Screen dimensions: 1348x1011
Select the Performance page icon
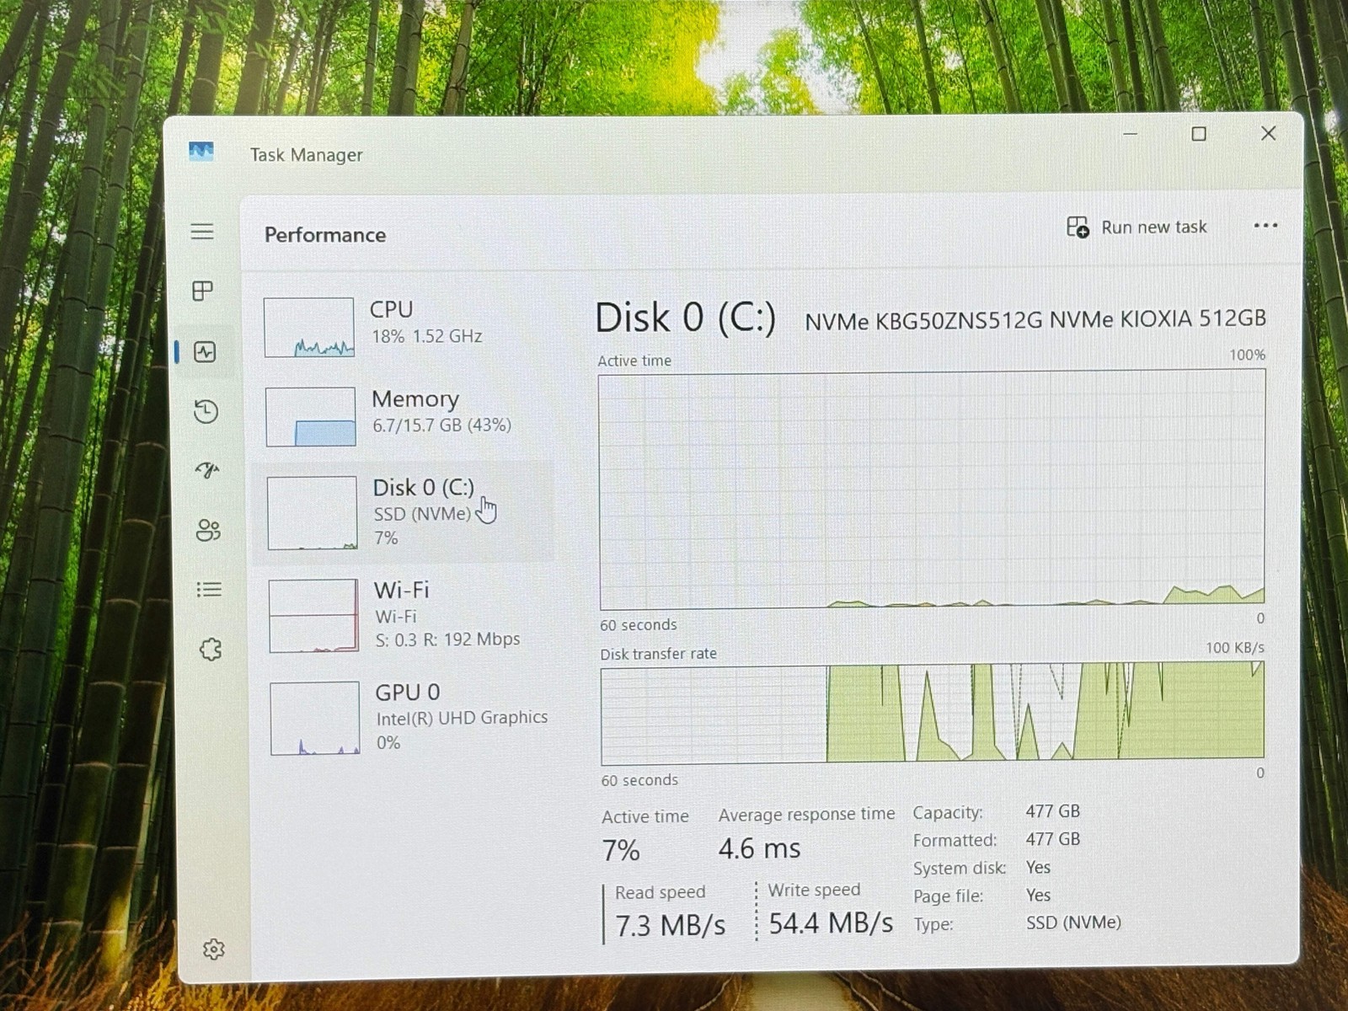[x=205, y=352]
